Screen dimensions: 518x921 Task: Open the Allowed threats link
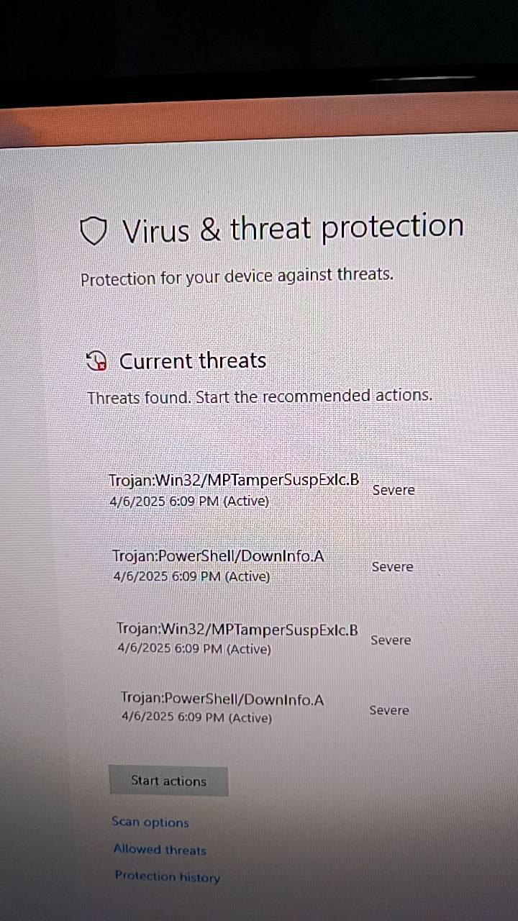click(x=160, y=850)
